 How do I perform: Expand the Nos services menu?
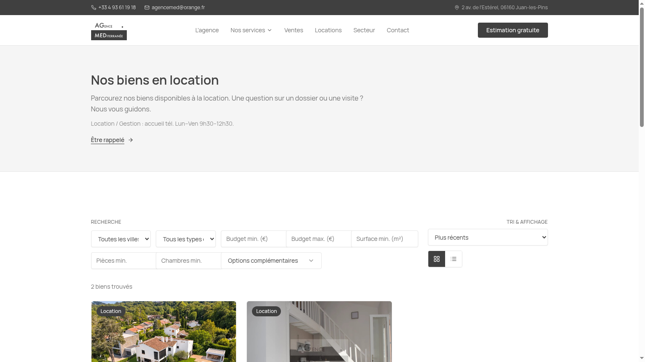coord(251,30)
